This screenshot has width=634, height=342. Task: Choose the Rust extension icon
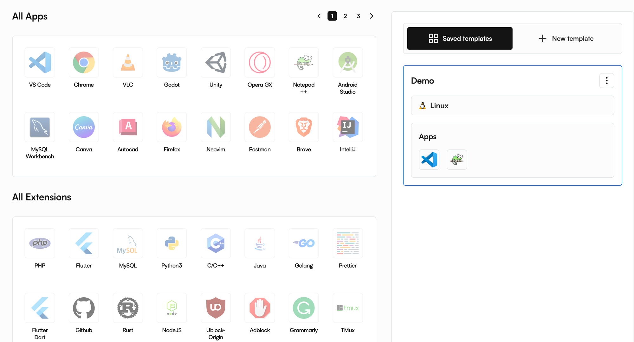point(128,308)
